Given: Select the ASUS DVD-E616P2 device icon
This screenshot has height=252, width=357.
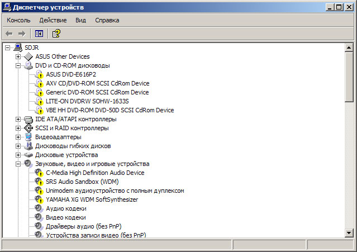Looking at the screenshot, I should [x=39, y=74].
